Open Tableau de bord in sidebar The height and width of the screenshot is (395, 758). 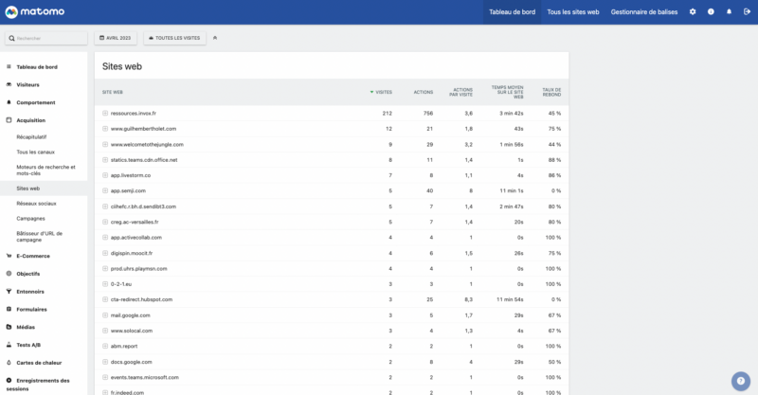coord(37,67)
